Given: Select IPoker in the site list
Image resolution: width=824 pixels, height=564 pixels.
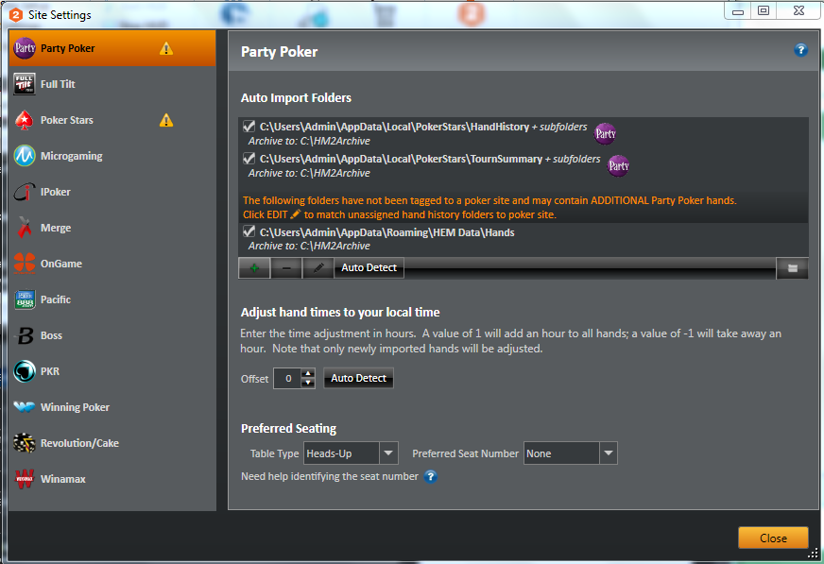Looking at the screenshot, I should (x=112, y=192).
